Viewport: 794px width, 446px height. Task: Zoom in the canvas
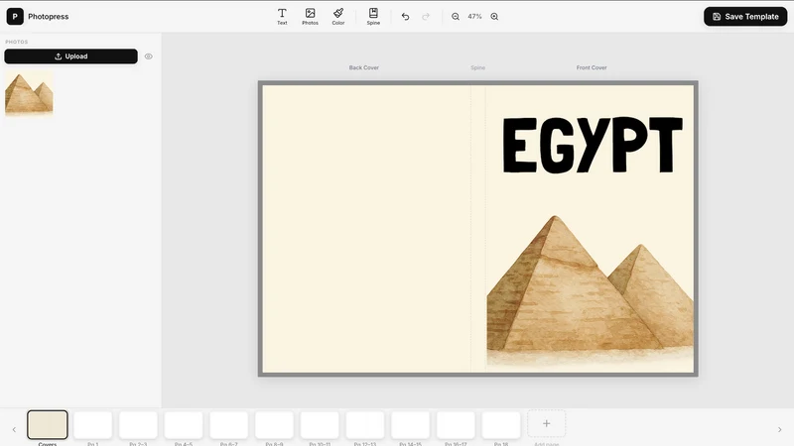[494, 17]
